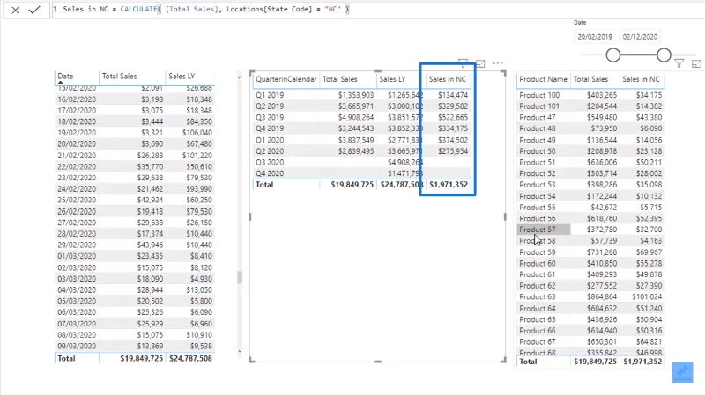705x395 pixels.
Task: Sort by QuarterInCalendar column header
Action: [x=286, y=79]
